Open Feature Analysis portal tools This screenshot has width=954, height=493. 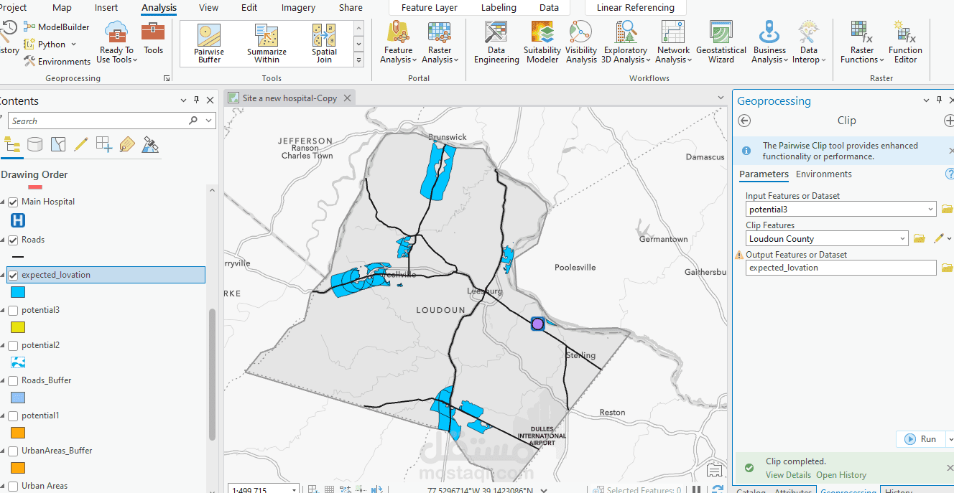point(398,42)
